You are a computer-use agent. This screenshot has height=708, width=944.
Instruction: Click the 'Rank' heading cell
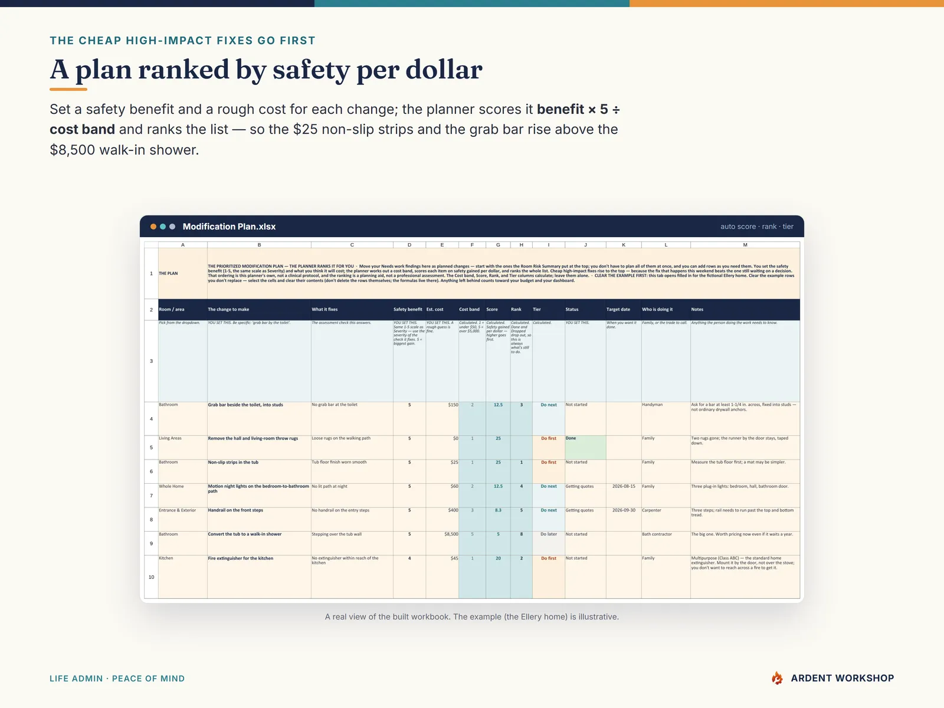[522, 309]
